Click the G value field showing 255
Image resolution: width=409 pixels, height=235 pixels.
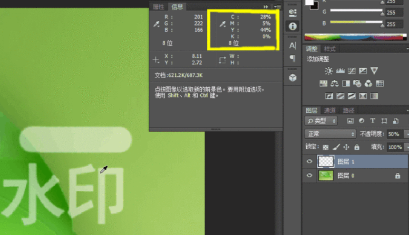coord(395,12)
